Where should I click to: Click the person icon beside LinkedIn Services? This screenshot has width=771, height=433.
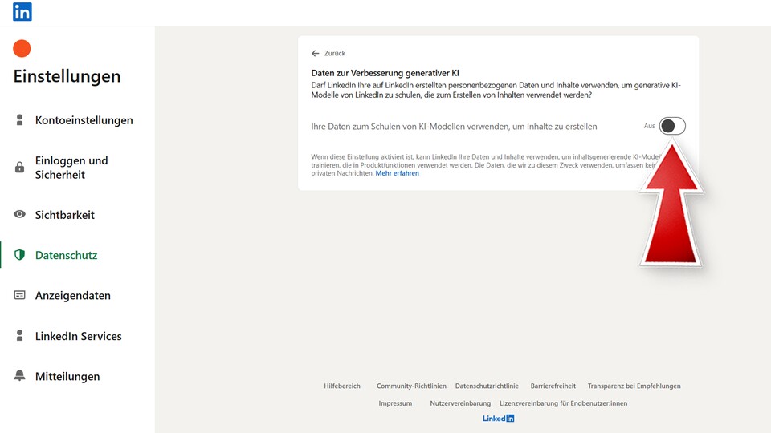tap(20, 336)
